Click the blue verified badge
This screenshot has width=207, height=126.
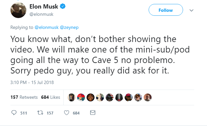click(x=63, y=6)
